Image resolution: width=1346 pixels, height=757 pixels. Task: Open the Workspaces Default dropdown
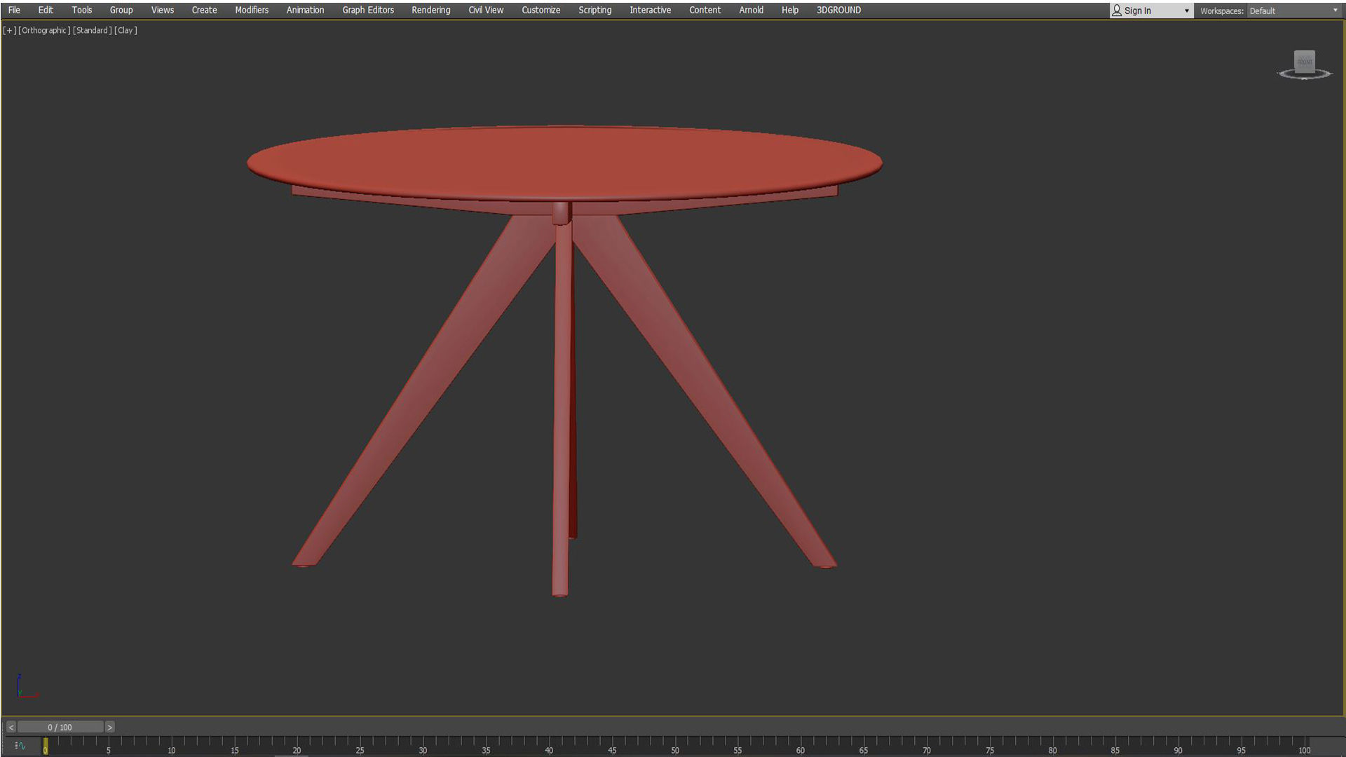click(1293, 11)
